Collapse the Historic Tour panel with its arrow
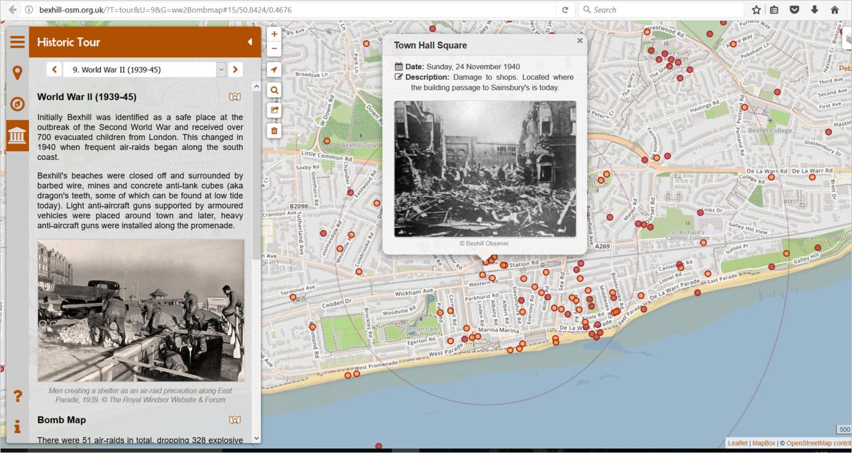The height and width of the screenshot is (453, 852). pos(250,42)
